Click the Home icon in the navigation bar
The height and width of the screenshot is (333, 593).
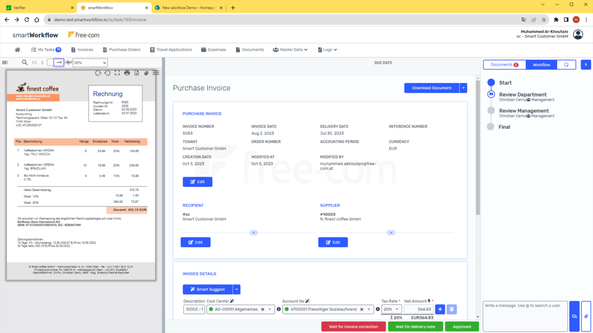point(18,49)
